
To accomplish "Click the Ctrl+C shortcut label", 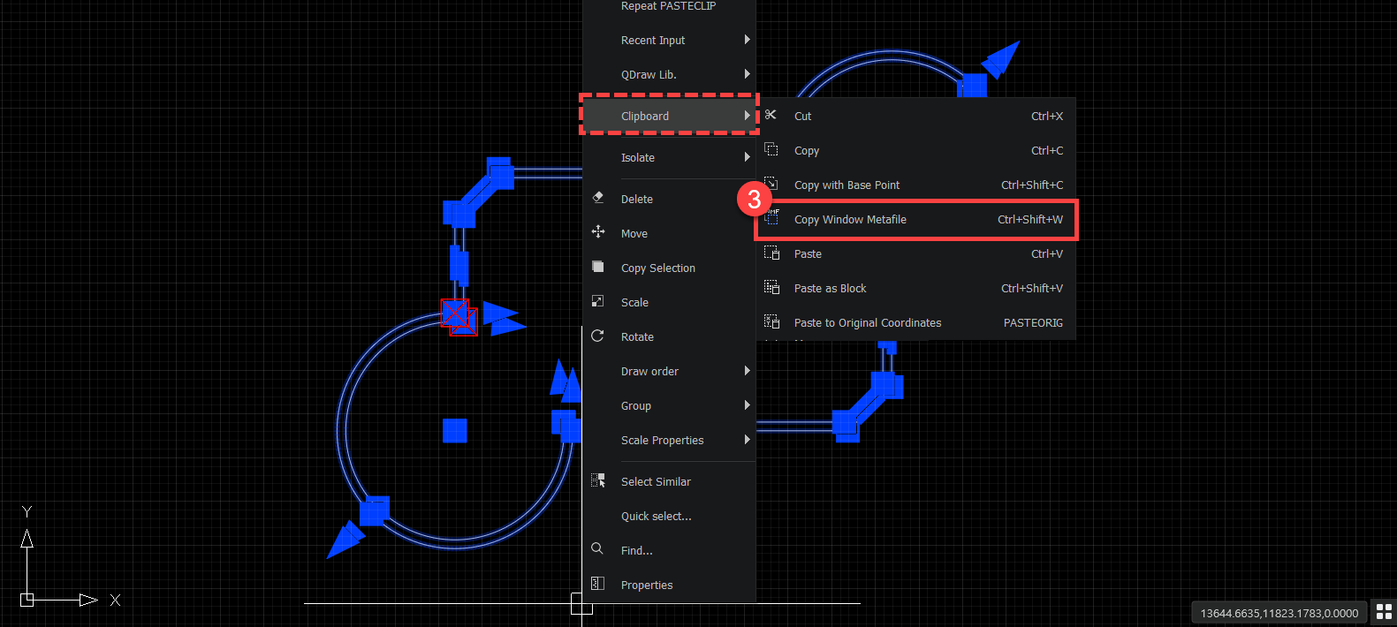I will [1047, 150].
